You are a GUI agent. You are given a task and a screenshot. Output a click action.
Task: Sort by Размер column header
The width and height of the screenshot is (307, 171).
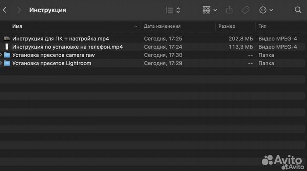pos(227,26)
